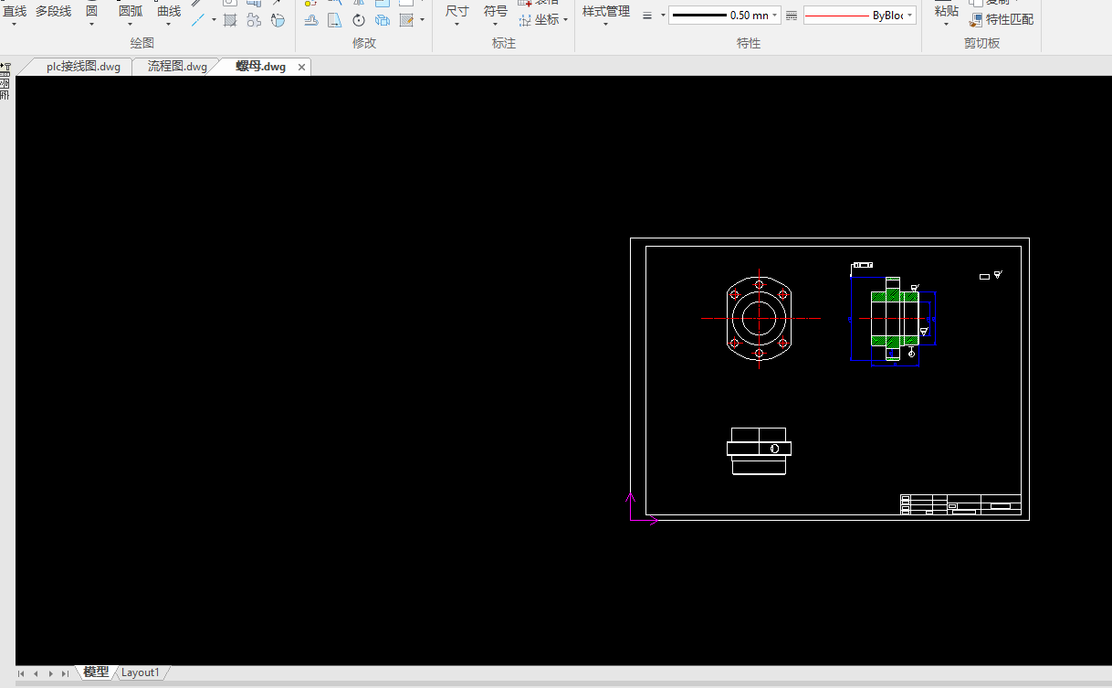The width and height of the screenshot is (1112, 688).
Task: Click the flange front view circle
Action: pyautogui.click(x=759, y=318)
